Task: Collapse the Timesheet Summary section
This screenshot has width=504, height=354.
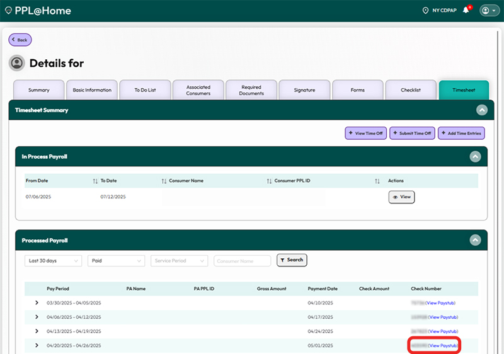Action: [x=481, y=110]
